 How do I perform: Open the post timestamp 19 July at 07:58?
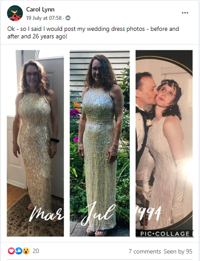(x=44, y=18)
